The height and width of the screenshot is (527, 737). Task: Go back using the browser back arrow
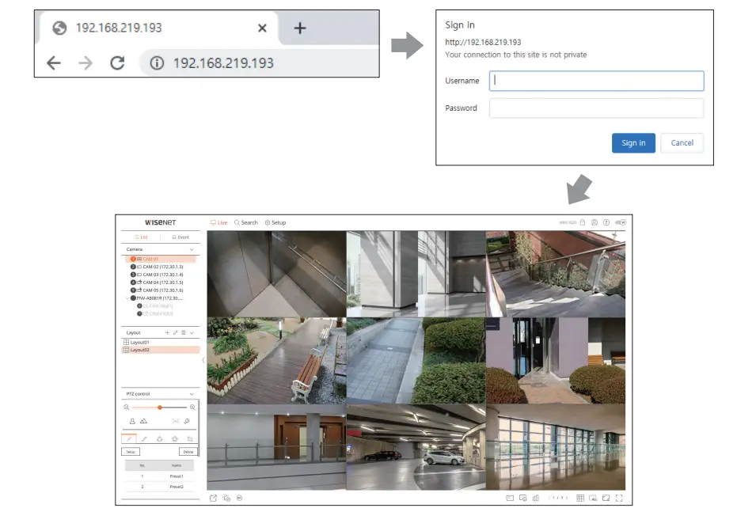click(54, 63)
